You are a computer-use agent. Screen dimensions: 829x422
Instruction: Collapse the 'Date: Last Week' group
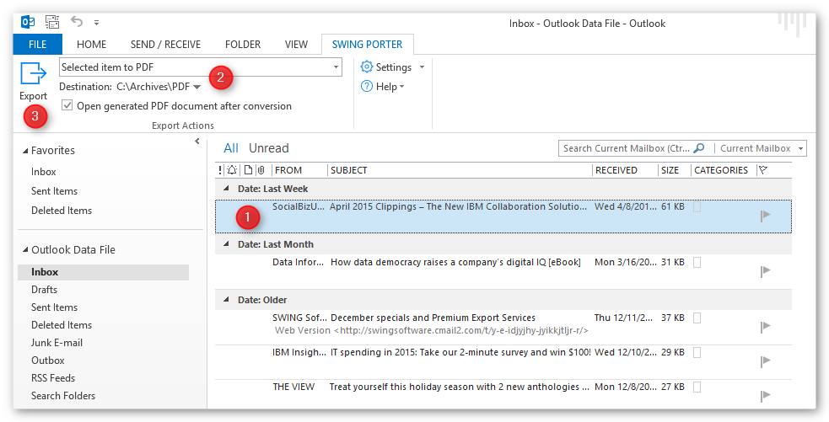(x=225, y=189)
